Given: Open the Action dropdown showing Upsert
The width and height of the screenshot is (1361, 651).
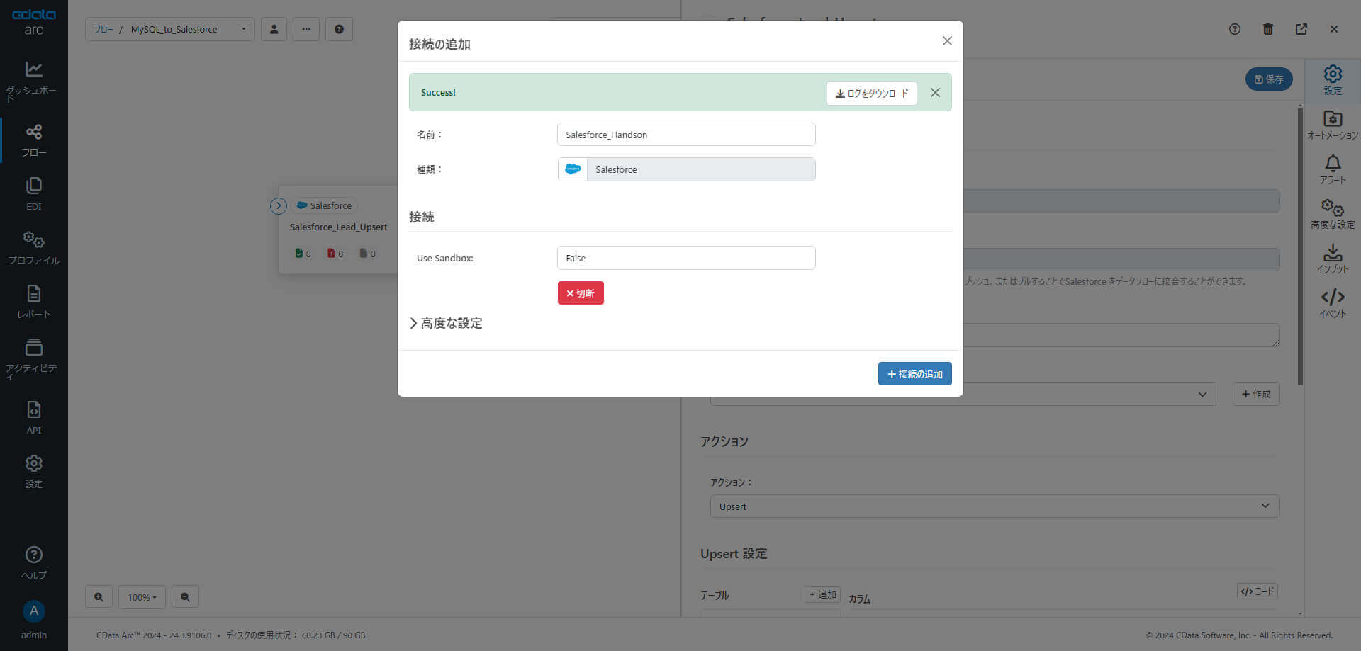Looking at the screenshot, I should (x=995, y=506).
